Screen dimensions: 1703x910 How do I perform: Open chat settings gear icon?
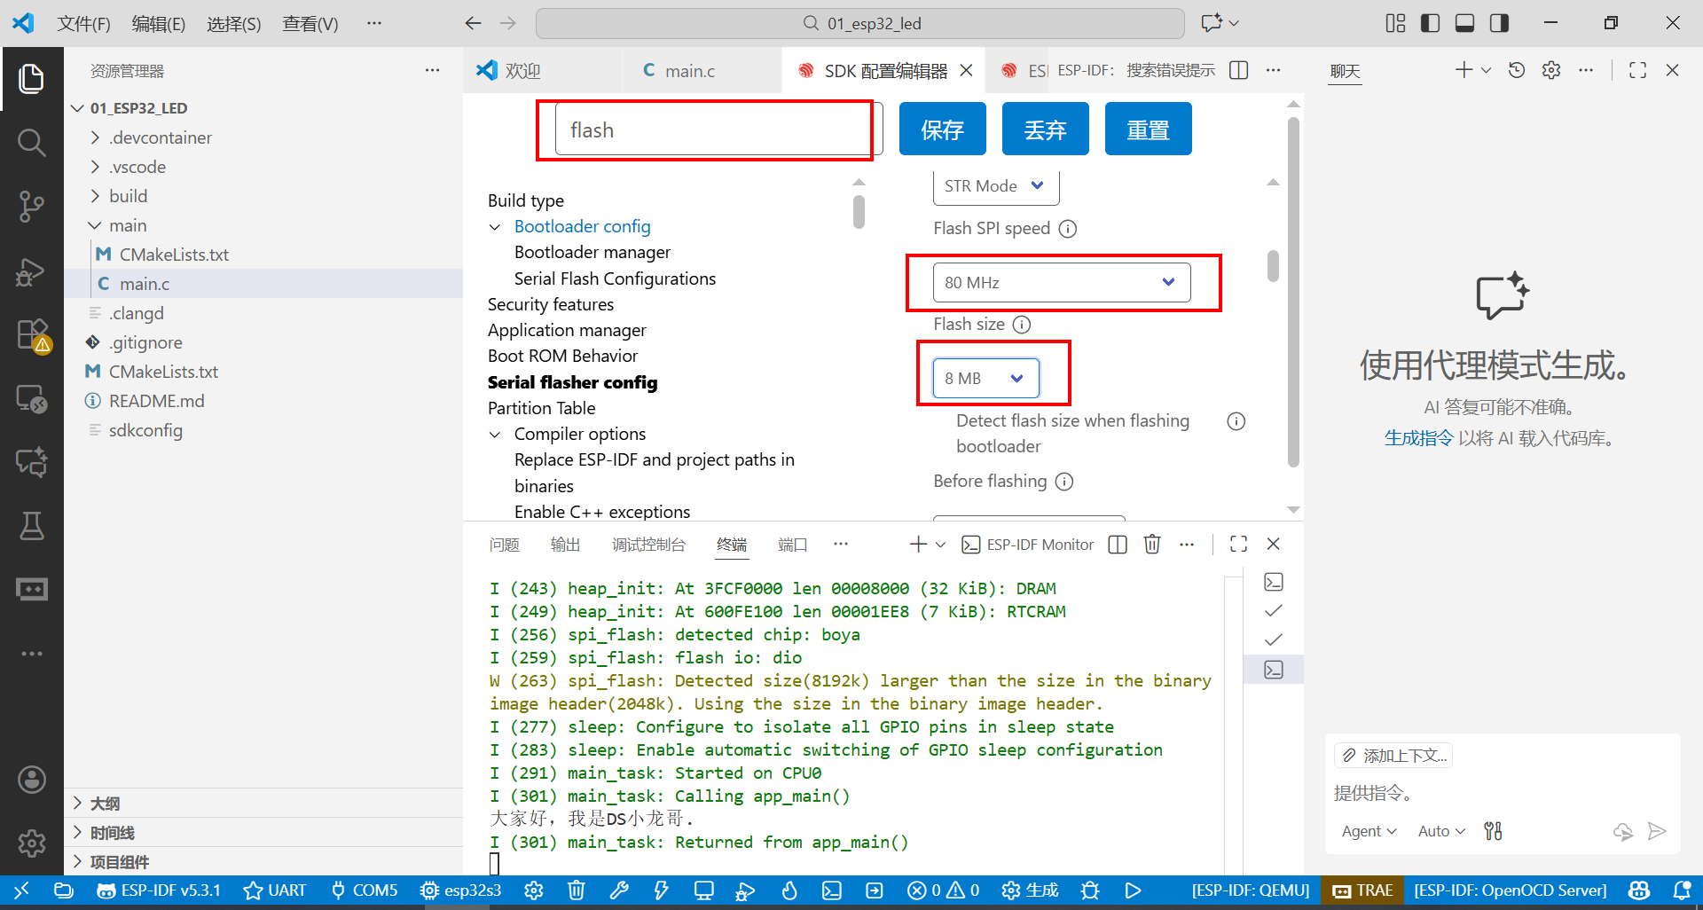[x=1551, y=70]
